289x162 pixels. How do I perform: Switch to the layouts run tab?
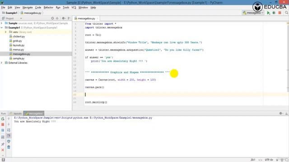(16, 113)
